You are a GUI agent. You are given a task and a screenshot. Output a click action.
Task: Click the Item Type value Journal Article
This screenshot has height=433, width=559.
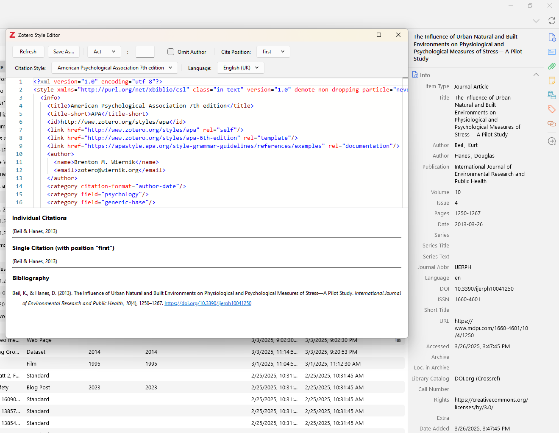tap(471, 87)
